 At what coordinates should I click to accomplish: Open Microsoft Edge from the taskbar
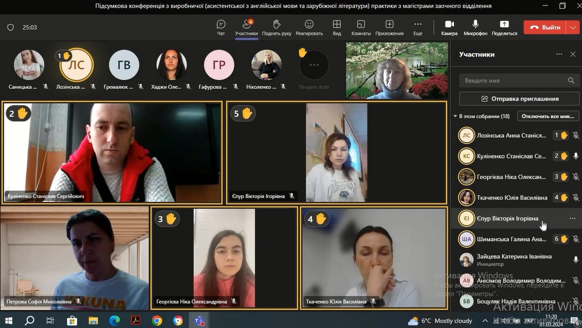[x=114, y=320]
